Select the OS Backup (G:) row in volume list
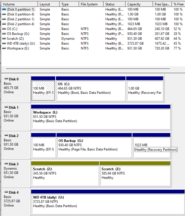This screenshot has height=216, width=185. click(19, 34)
